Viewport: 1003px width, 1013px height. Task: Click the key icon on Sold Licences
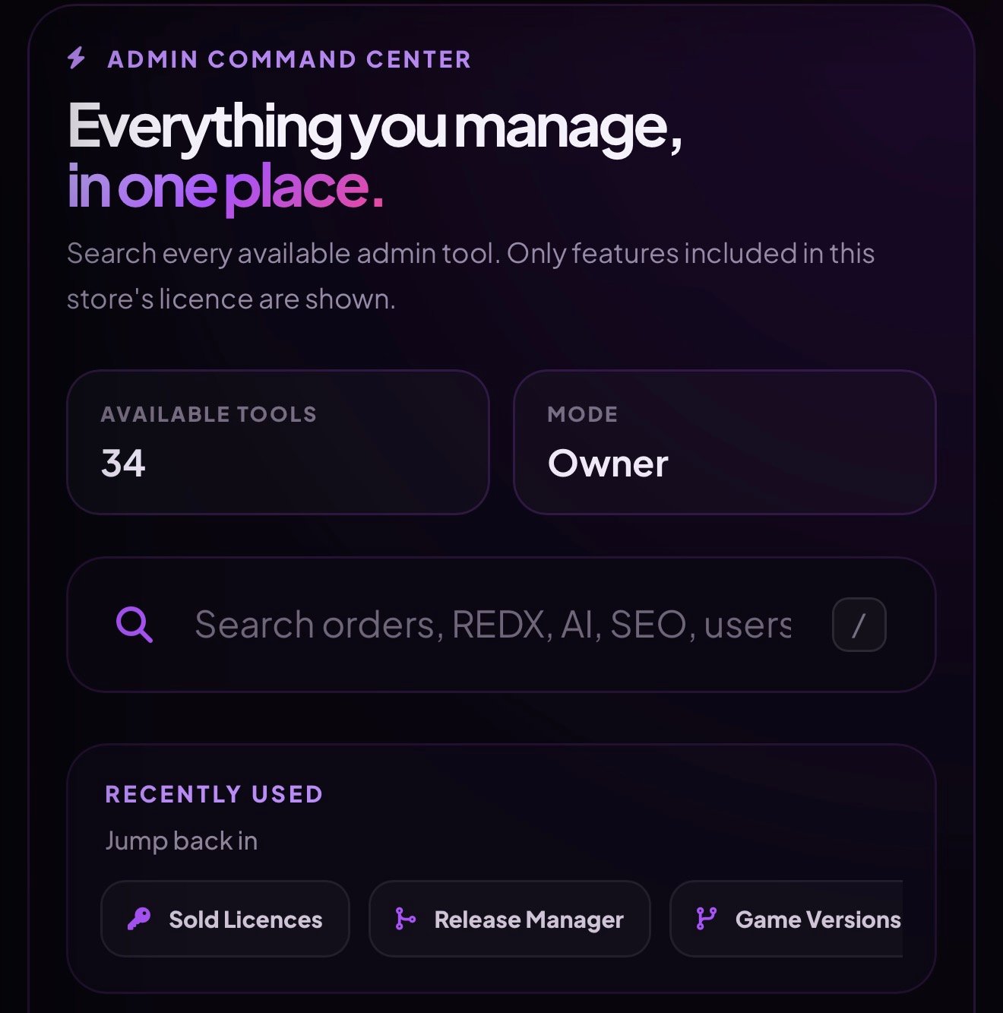(x=138, y=919)
